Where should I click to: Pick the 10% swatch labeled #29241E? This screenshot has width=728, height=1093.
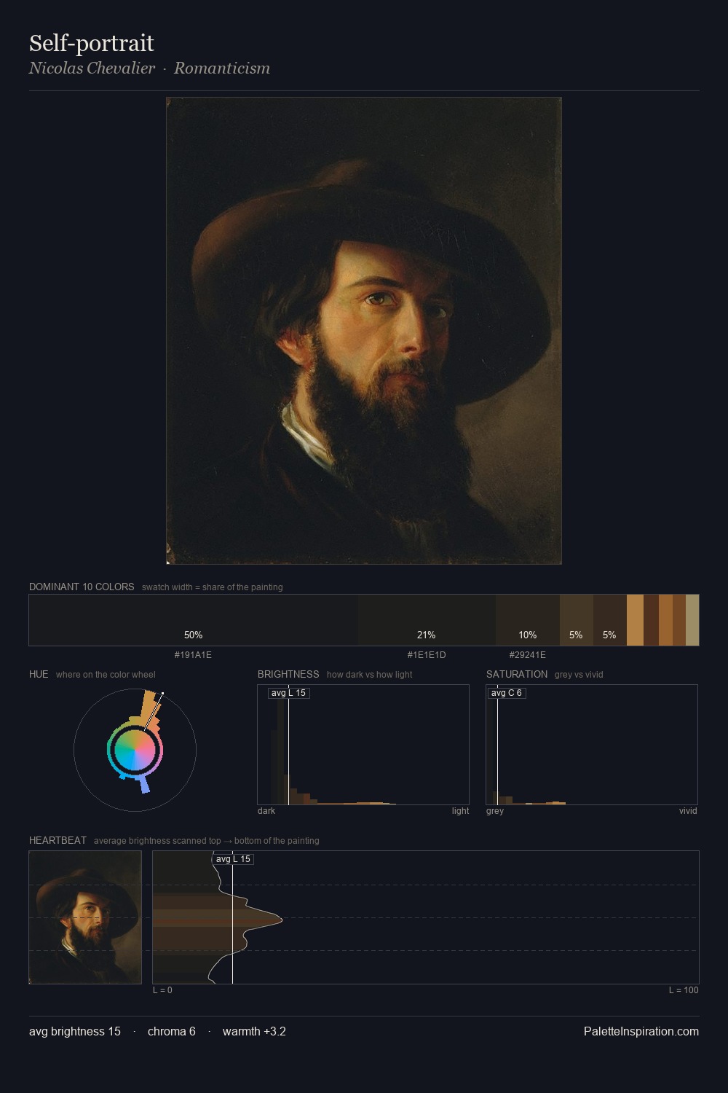tap(528, 620)
